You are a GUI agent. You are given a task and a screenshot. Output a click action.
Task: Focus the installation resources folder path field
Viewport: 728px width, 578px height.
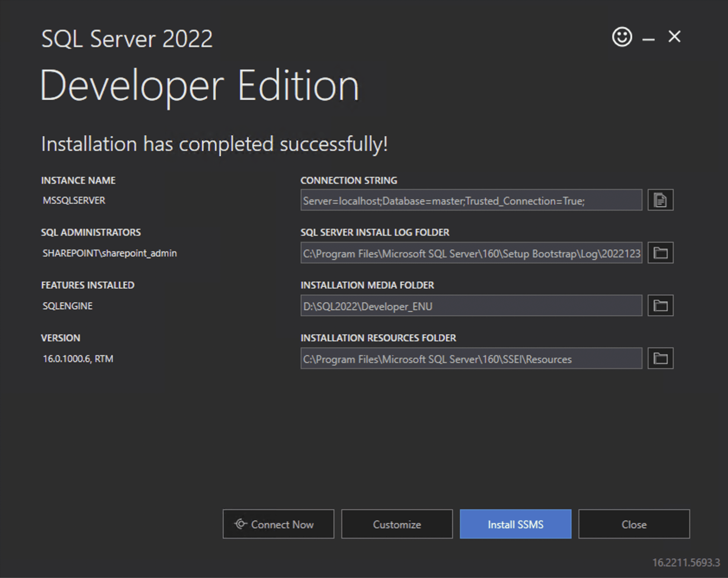(x=471, y=359)
